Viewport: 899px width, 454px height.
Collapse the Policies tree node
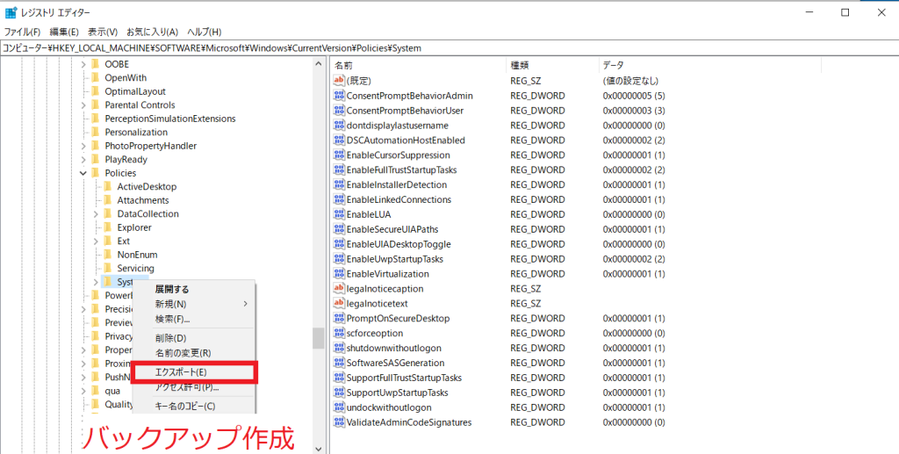(83, 173)
